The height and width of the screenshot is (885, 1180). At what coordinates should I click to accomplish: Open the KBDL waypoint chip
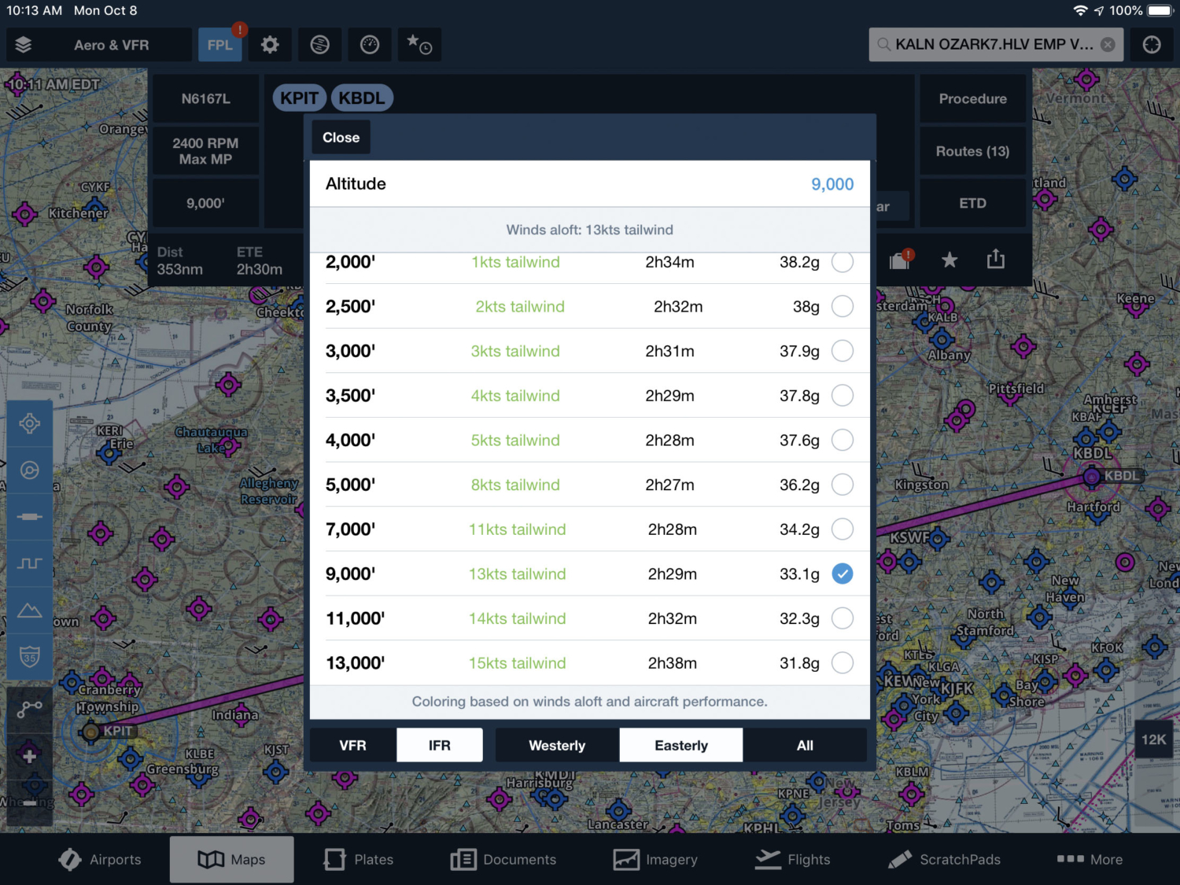(362, 98)
